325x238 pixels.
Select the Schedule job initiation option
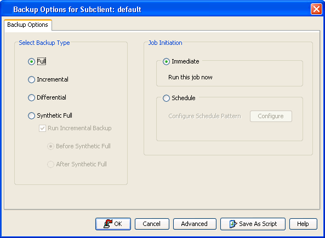click(x=166, y=98)
